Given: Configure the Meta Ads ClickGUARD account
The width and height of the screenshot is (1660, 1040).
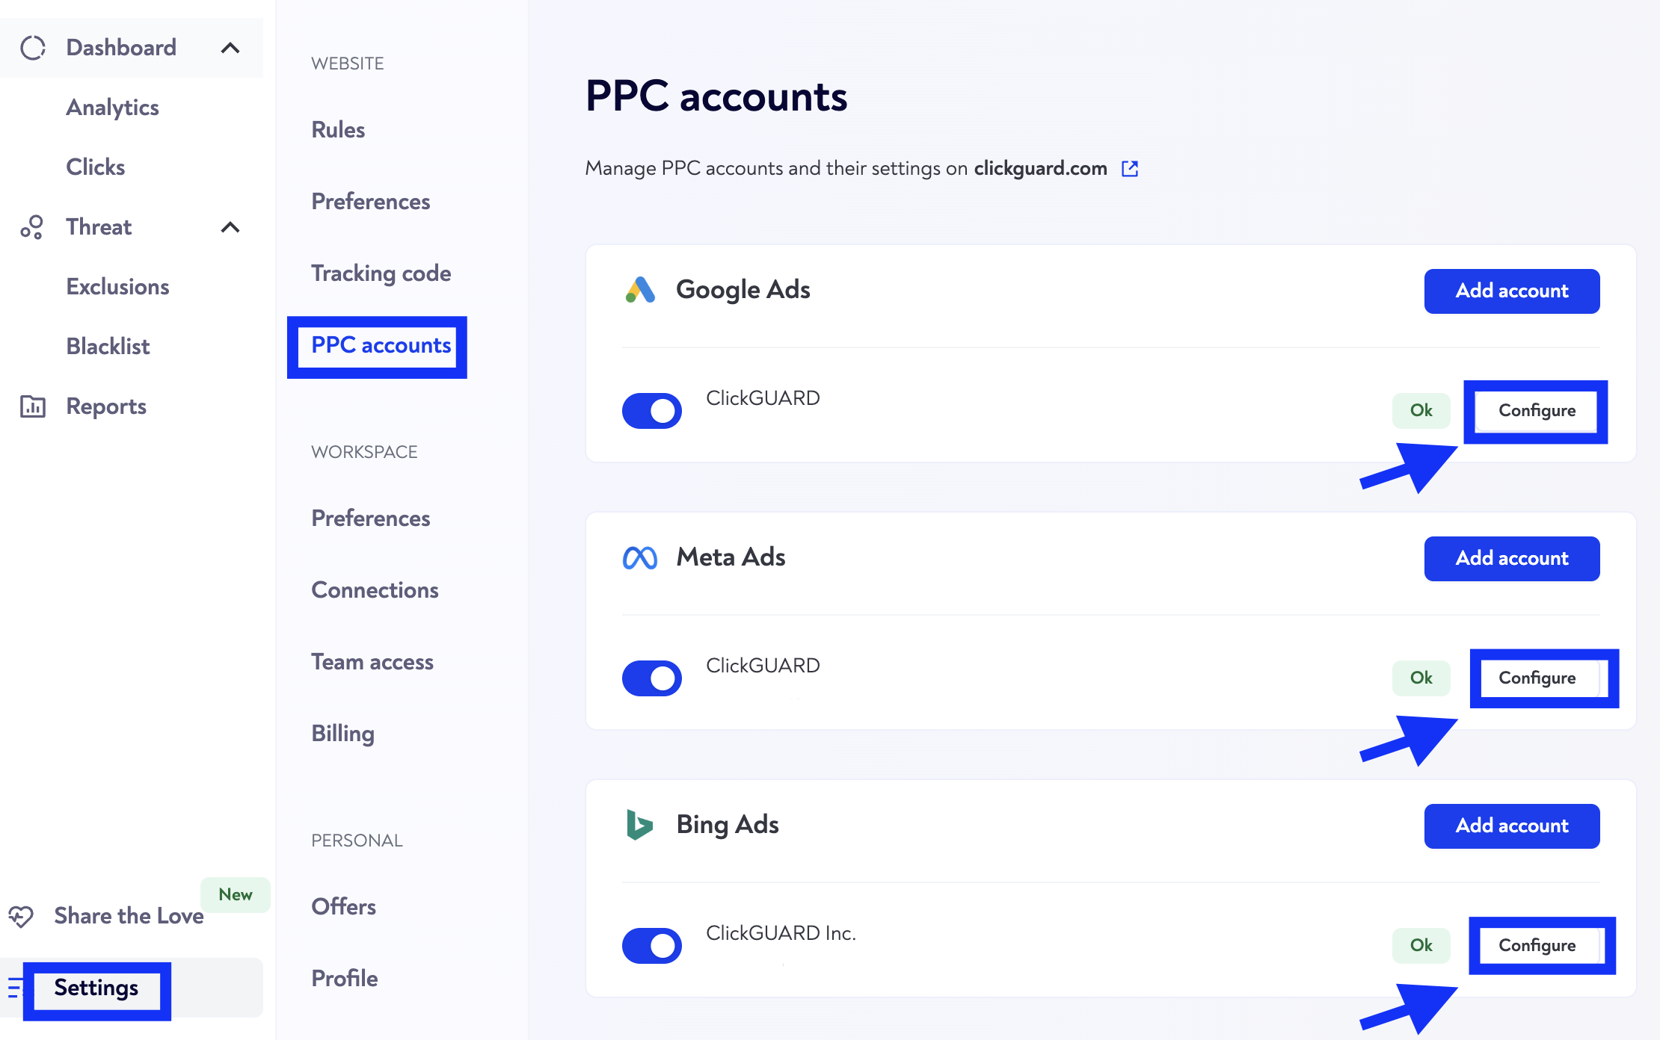Looking at the screenshot, I should point(1537,678).
